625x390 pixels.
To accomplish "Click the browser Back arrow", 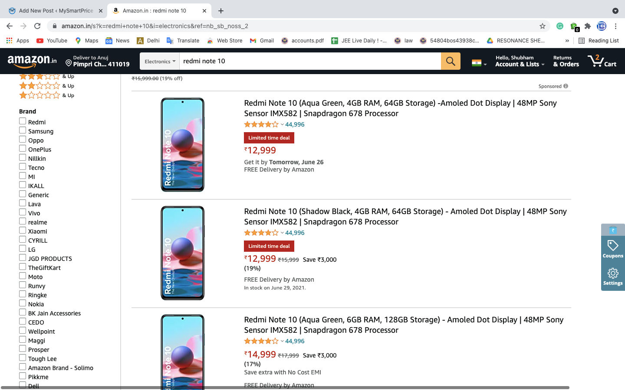I will click(x=10, y=26).
